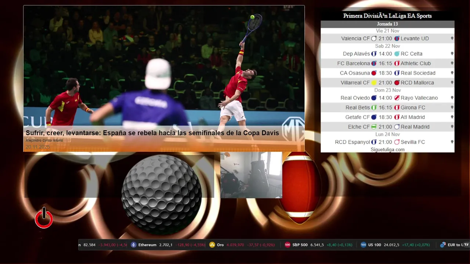
Task: Click the Primera División LaLiga EA Sports title
Action: point(387,16)
